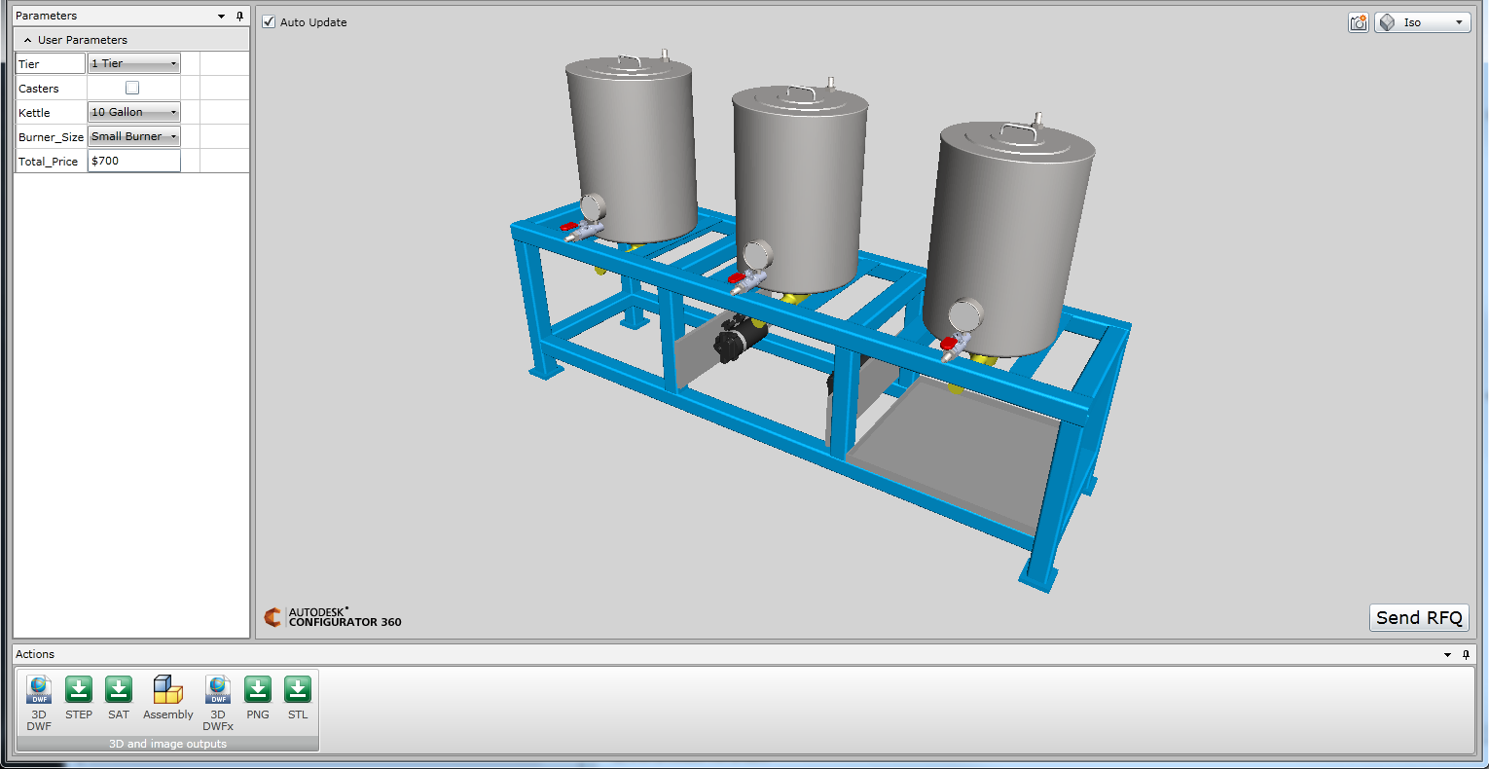The height and width of the screenshot is (769, 1489).
Task: Click the Parameters panel title
Action: pyautogui.click(x=46, y=16)
